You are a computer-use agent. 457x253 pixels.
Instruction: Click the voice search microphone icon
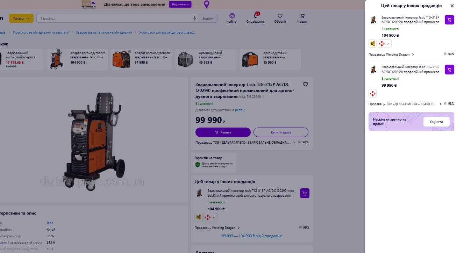coord(194,18)
